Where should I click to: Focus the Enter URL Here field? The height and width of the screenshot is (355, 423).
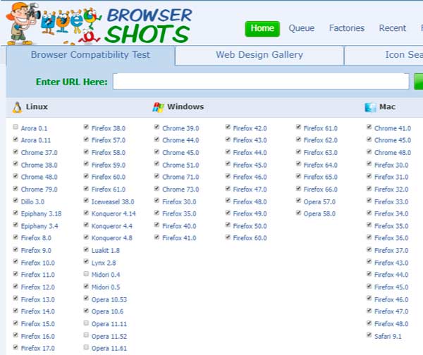point(261,82)
